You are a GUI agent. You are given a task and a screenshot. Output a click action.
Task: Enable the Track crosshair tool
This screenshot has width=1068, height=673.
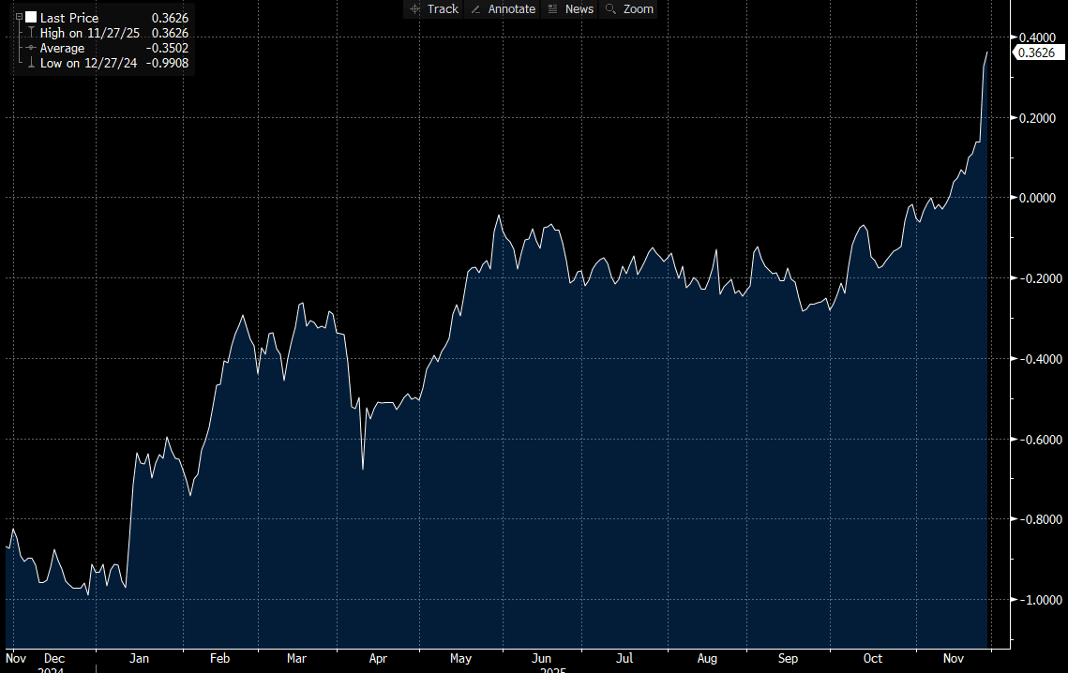(x=433, y=8)
